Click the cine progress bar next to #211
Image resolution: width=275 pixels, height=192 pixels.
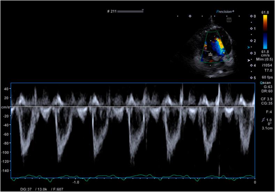(131, 12)
